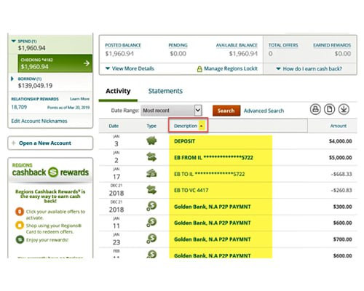Viewport: 364px width, 291px height.
Task: Open Manage Regions LockIt link
Action: (x=231, y=68)
